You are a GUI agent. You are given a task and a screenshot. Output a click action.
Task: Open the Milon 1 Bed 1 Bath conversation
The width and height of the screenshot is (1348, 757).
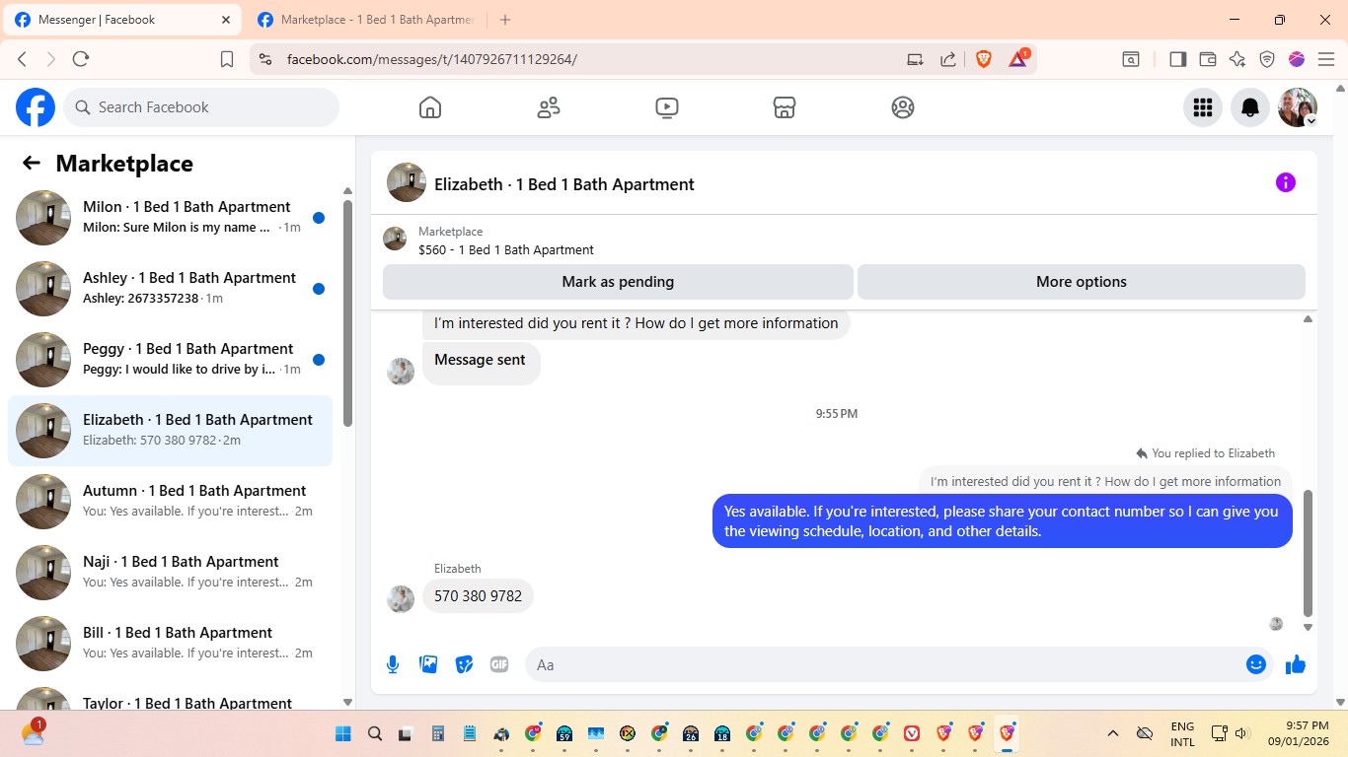pyautogui.click(x=170, y=218)
